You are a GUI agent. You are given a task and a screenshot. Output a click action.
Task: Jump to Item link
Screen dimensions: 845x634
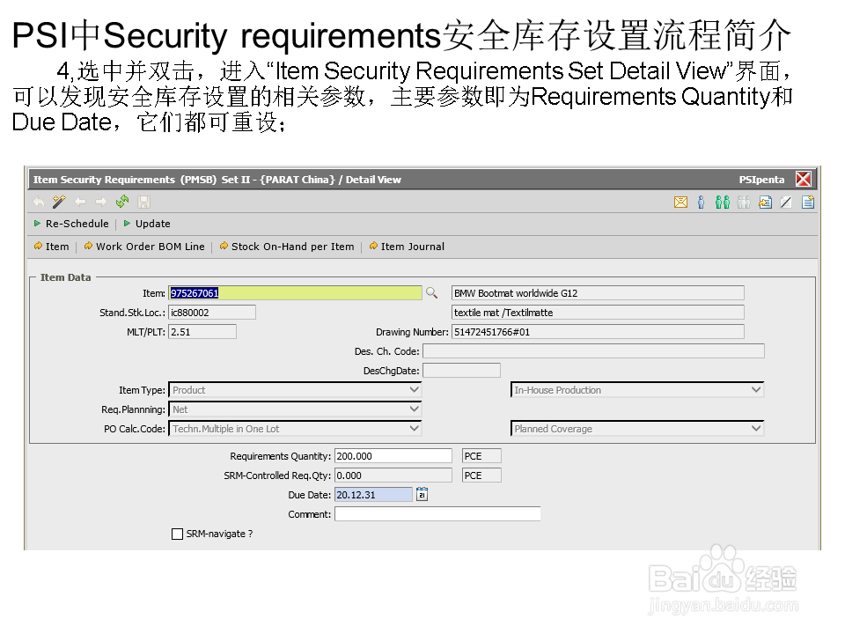tap(51, 247)
